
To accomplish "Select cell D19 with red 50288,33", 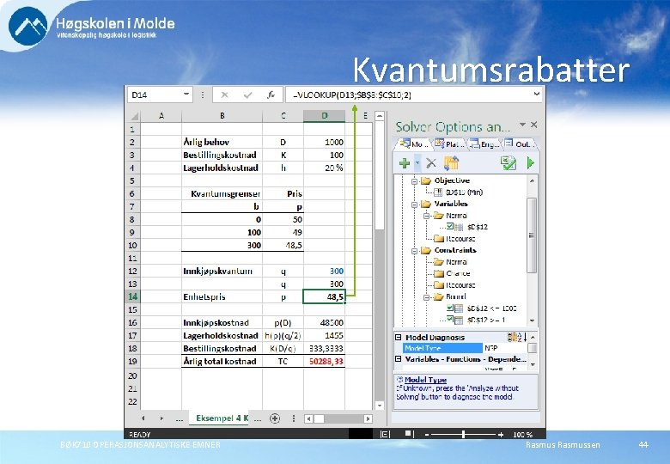I will pos(325,361).
